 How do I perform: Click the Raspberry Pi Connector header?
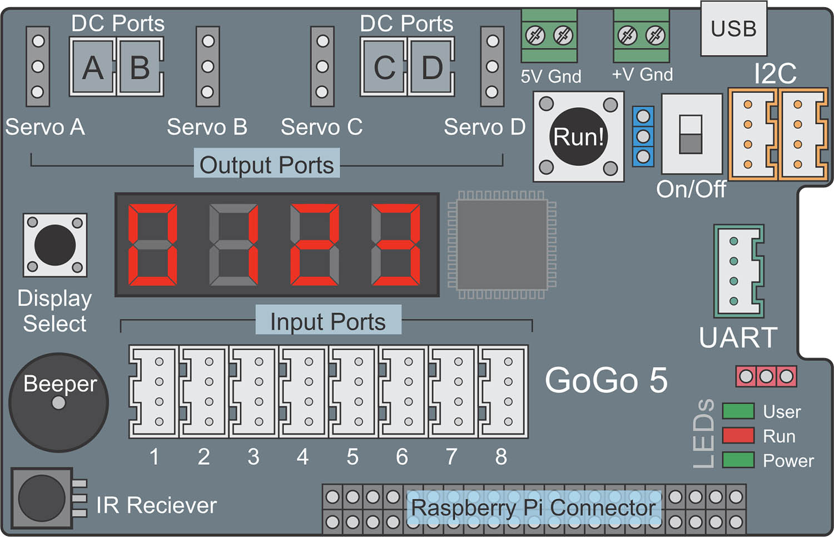coord(534,508)
